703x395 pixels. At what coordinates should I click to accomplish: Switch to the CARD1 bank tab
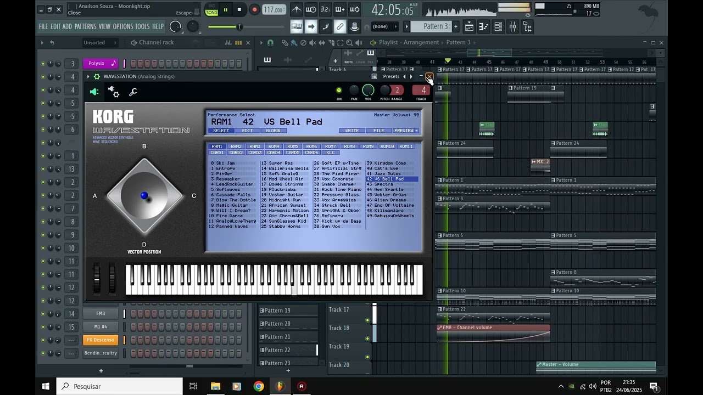tap(217, 153)
